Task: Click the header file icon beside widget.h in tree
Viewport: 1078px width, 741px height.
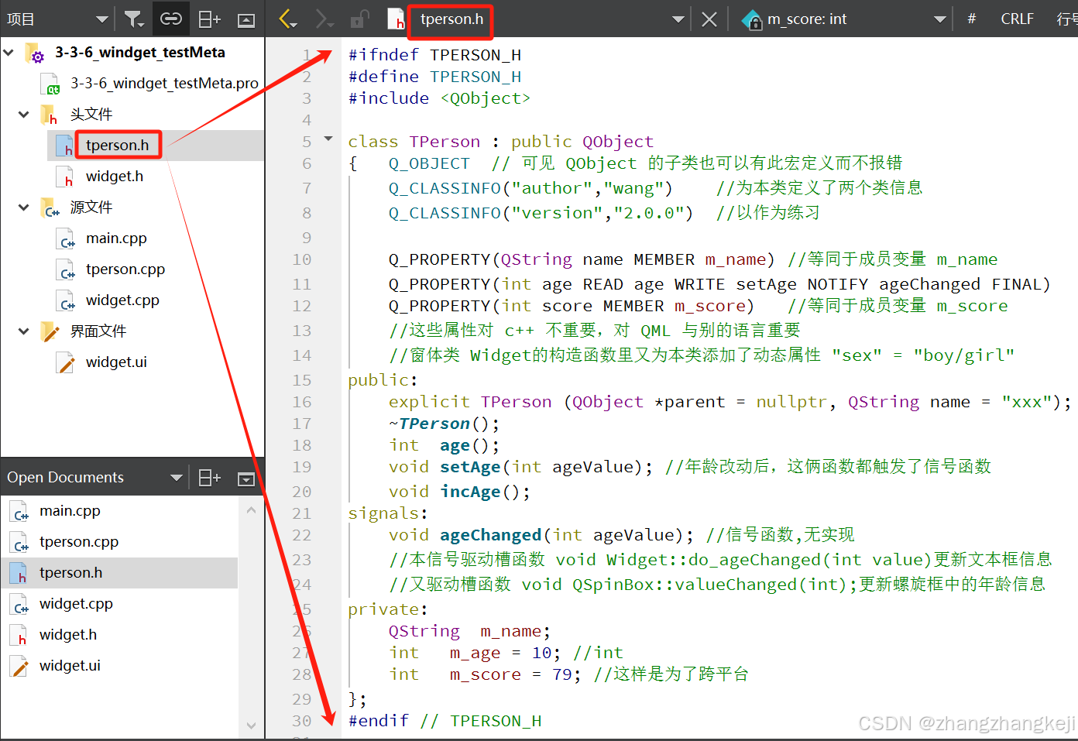Action: (65, 177)
